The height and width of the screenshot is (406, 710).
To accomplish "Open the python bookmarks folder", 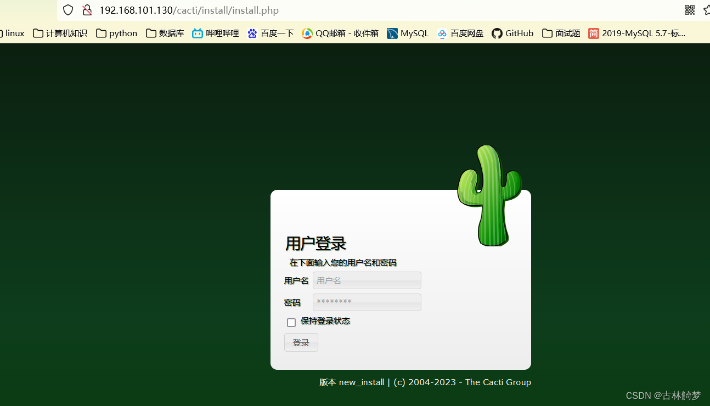I will (x=116, y=33).
